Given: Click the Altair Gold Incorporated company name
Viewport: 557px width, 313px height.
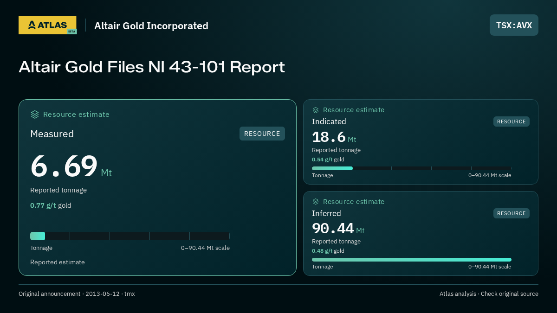Looking at the screenshot, I should [x=151, y=26].
